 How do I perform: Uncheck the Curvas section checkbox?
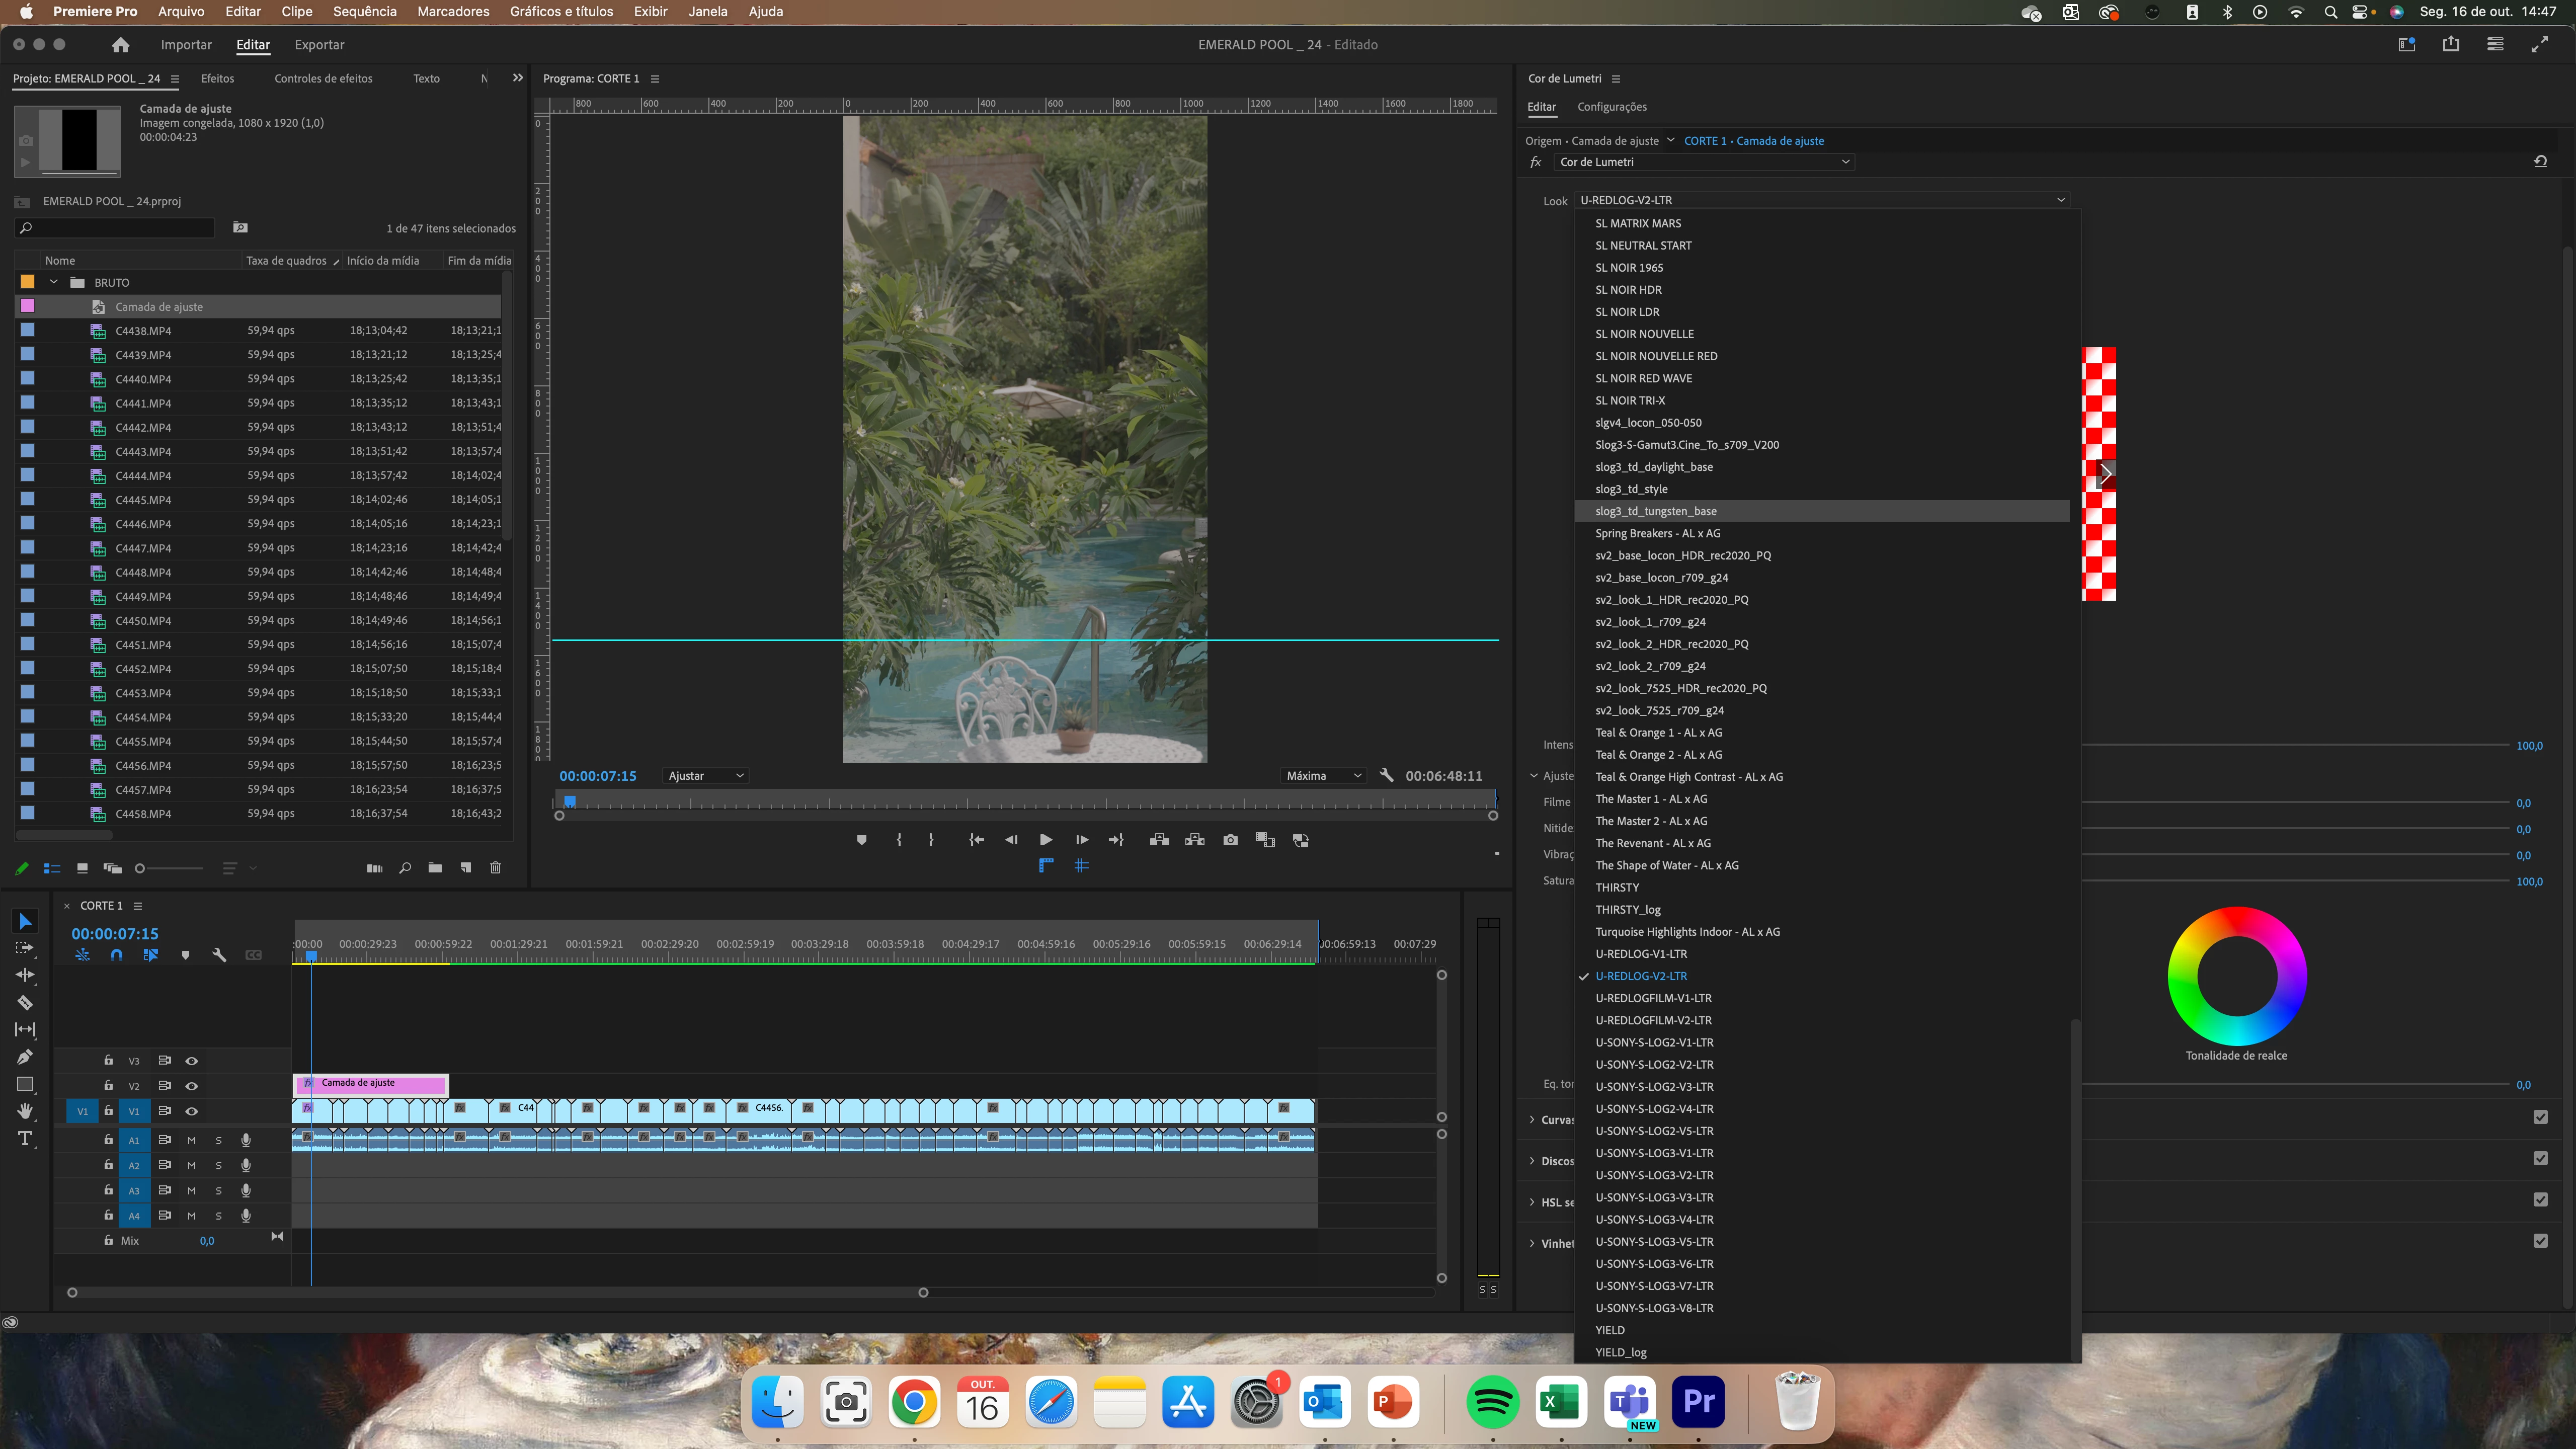pyautogui.click(x=2540, y=1117)
